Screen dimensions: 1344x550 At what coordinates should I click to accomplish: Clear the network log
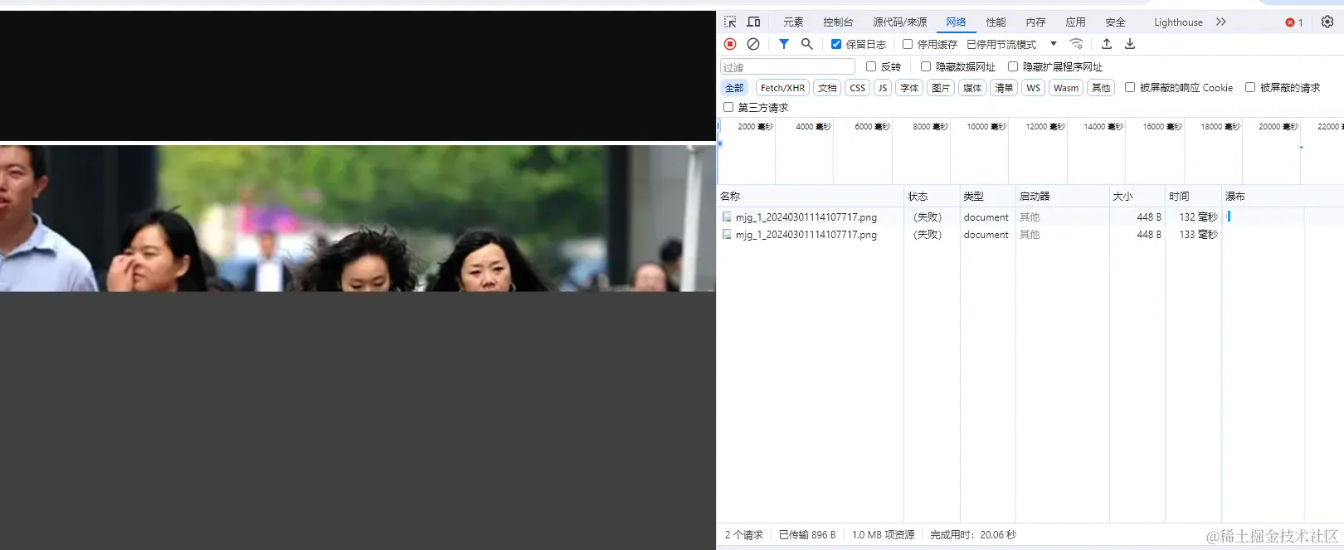753,44
